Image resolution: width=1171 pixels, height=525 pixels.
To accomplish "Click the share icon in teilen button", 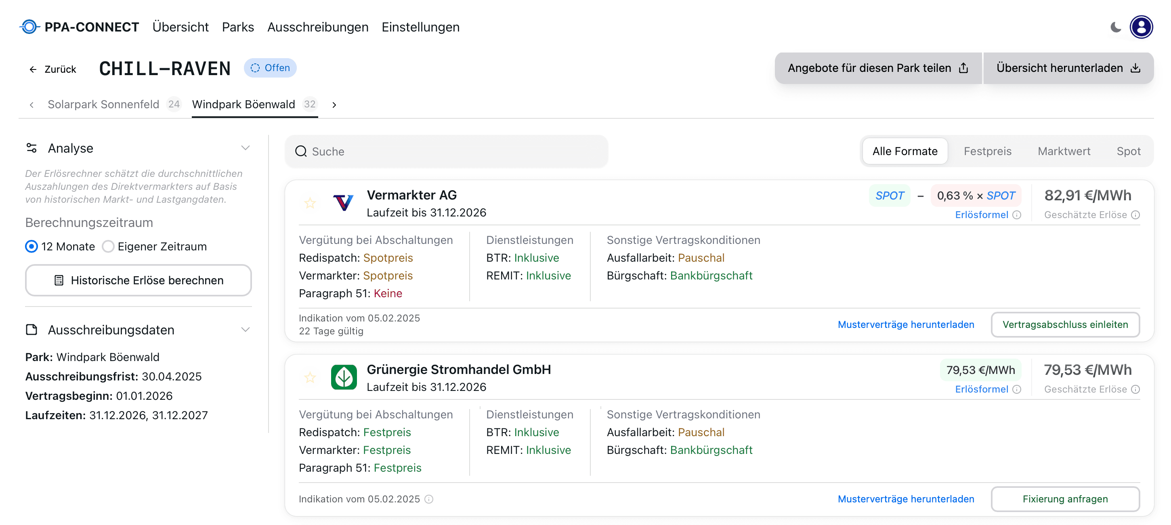I will (963, 68).
